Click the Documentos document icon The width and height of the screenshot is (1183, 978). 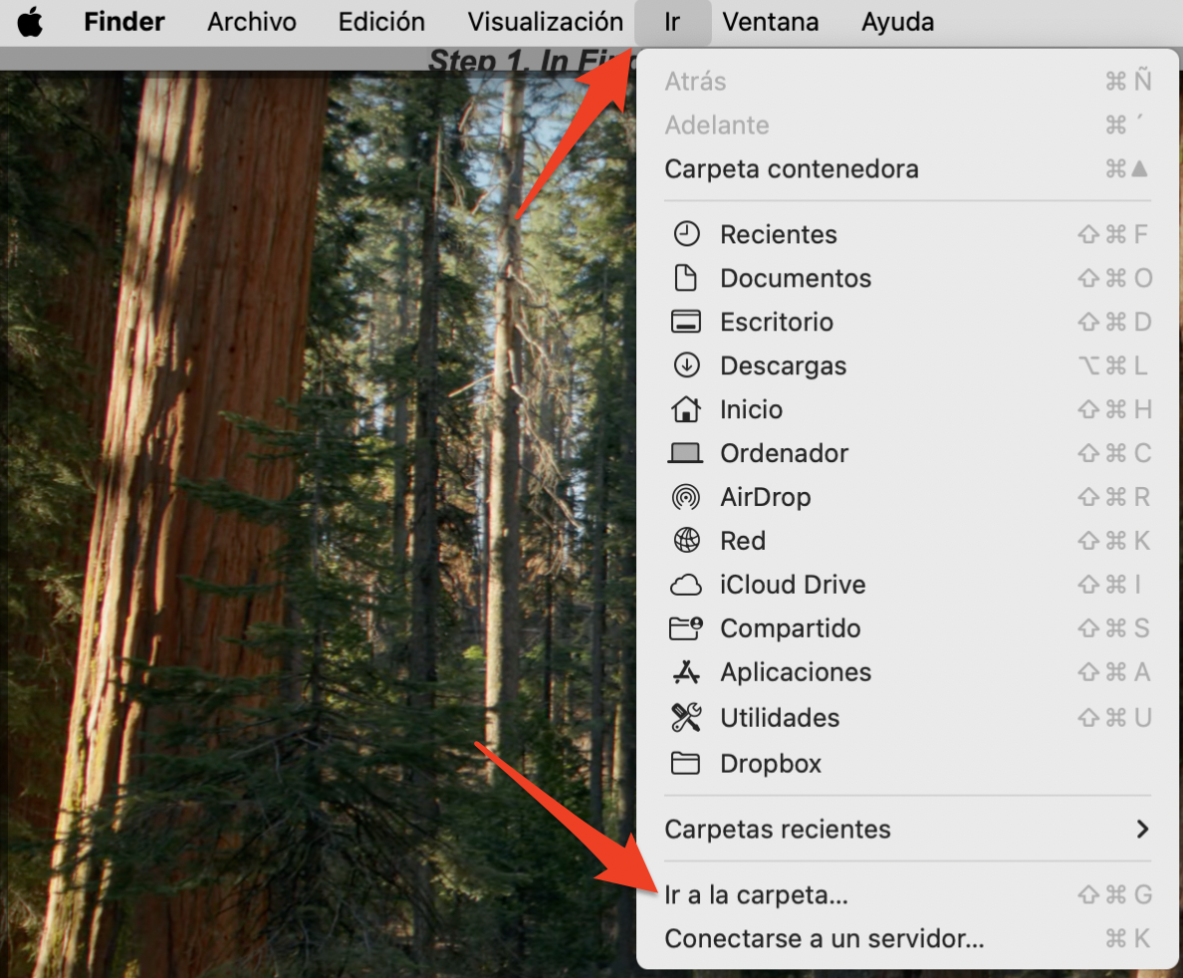687,278
